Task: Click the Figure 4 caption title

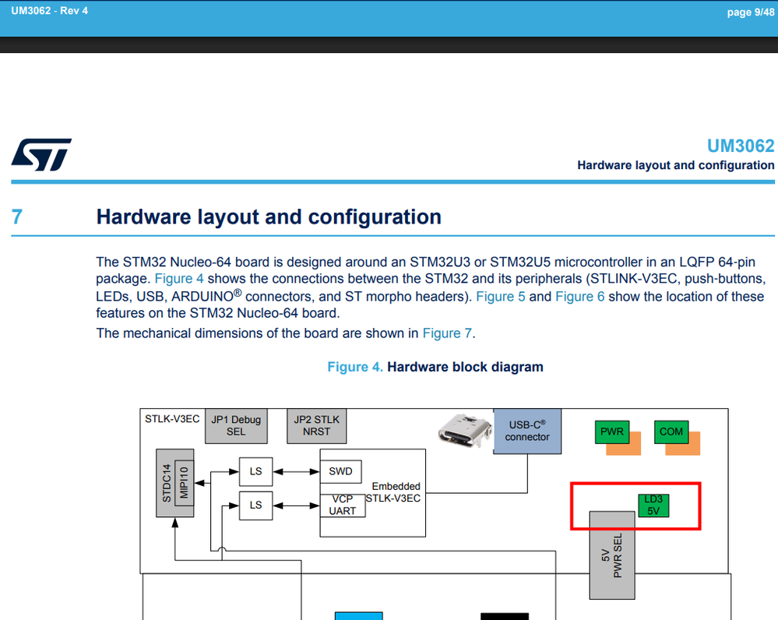Action: (x=435, y=367)
